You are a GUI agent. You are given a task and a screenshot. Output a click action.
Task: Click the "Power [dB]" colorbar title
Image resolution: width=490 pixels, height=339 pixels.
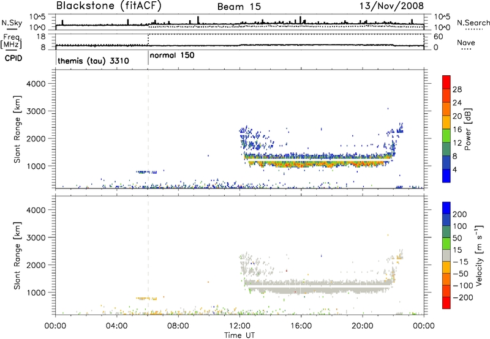pos(467,129)
